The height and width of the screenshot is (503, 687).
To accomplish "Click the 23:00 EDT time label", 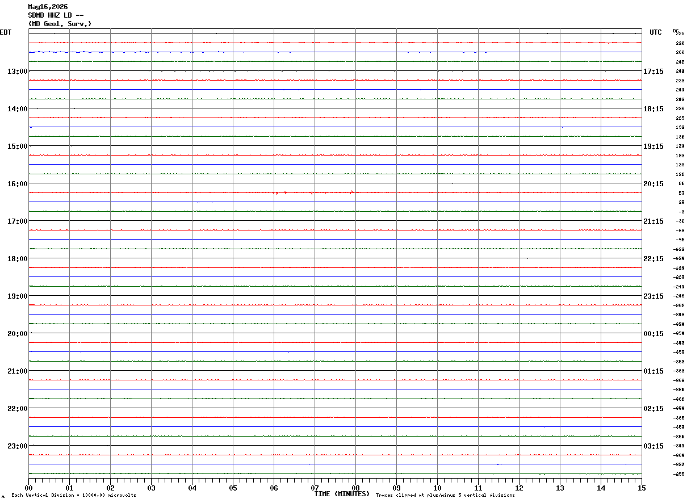I will point(17,446).
